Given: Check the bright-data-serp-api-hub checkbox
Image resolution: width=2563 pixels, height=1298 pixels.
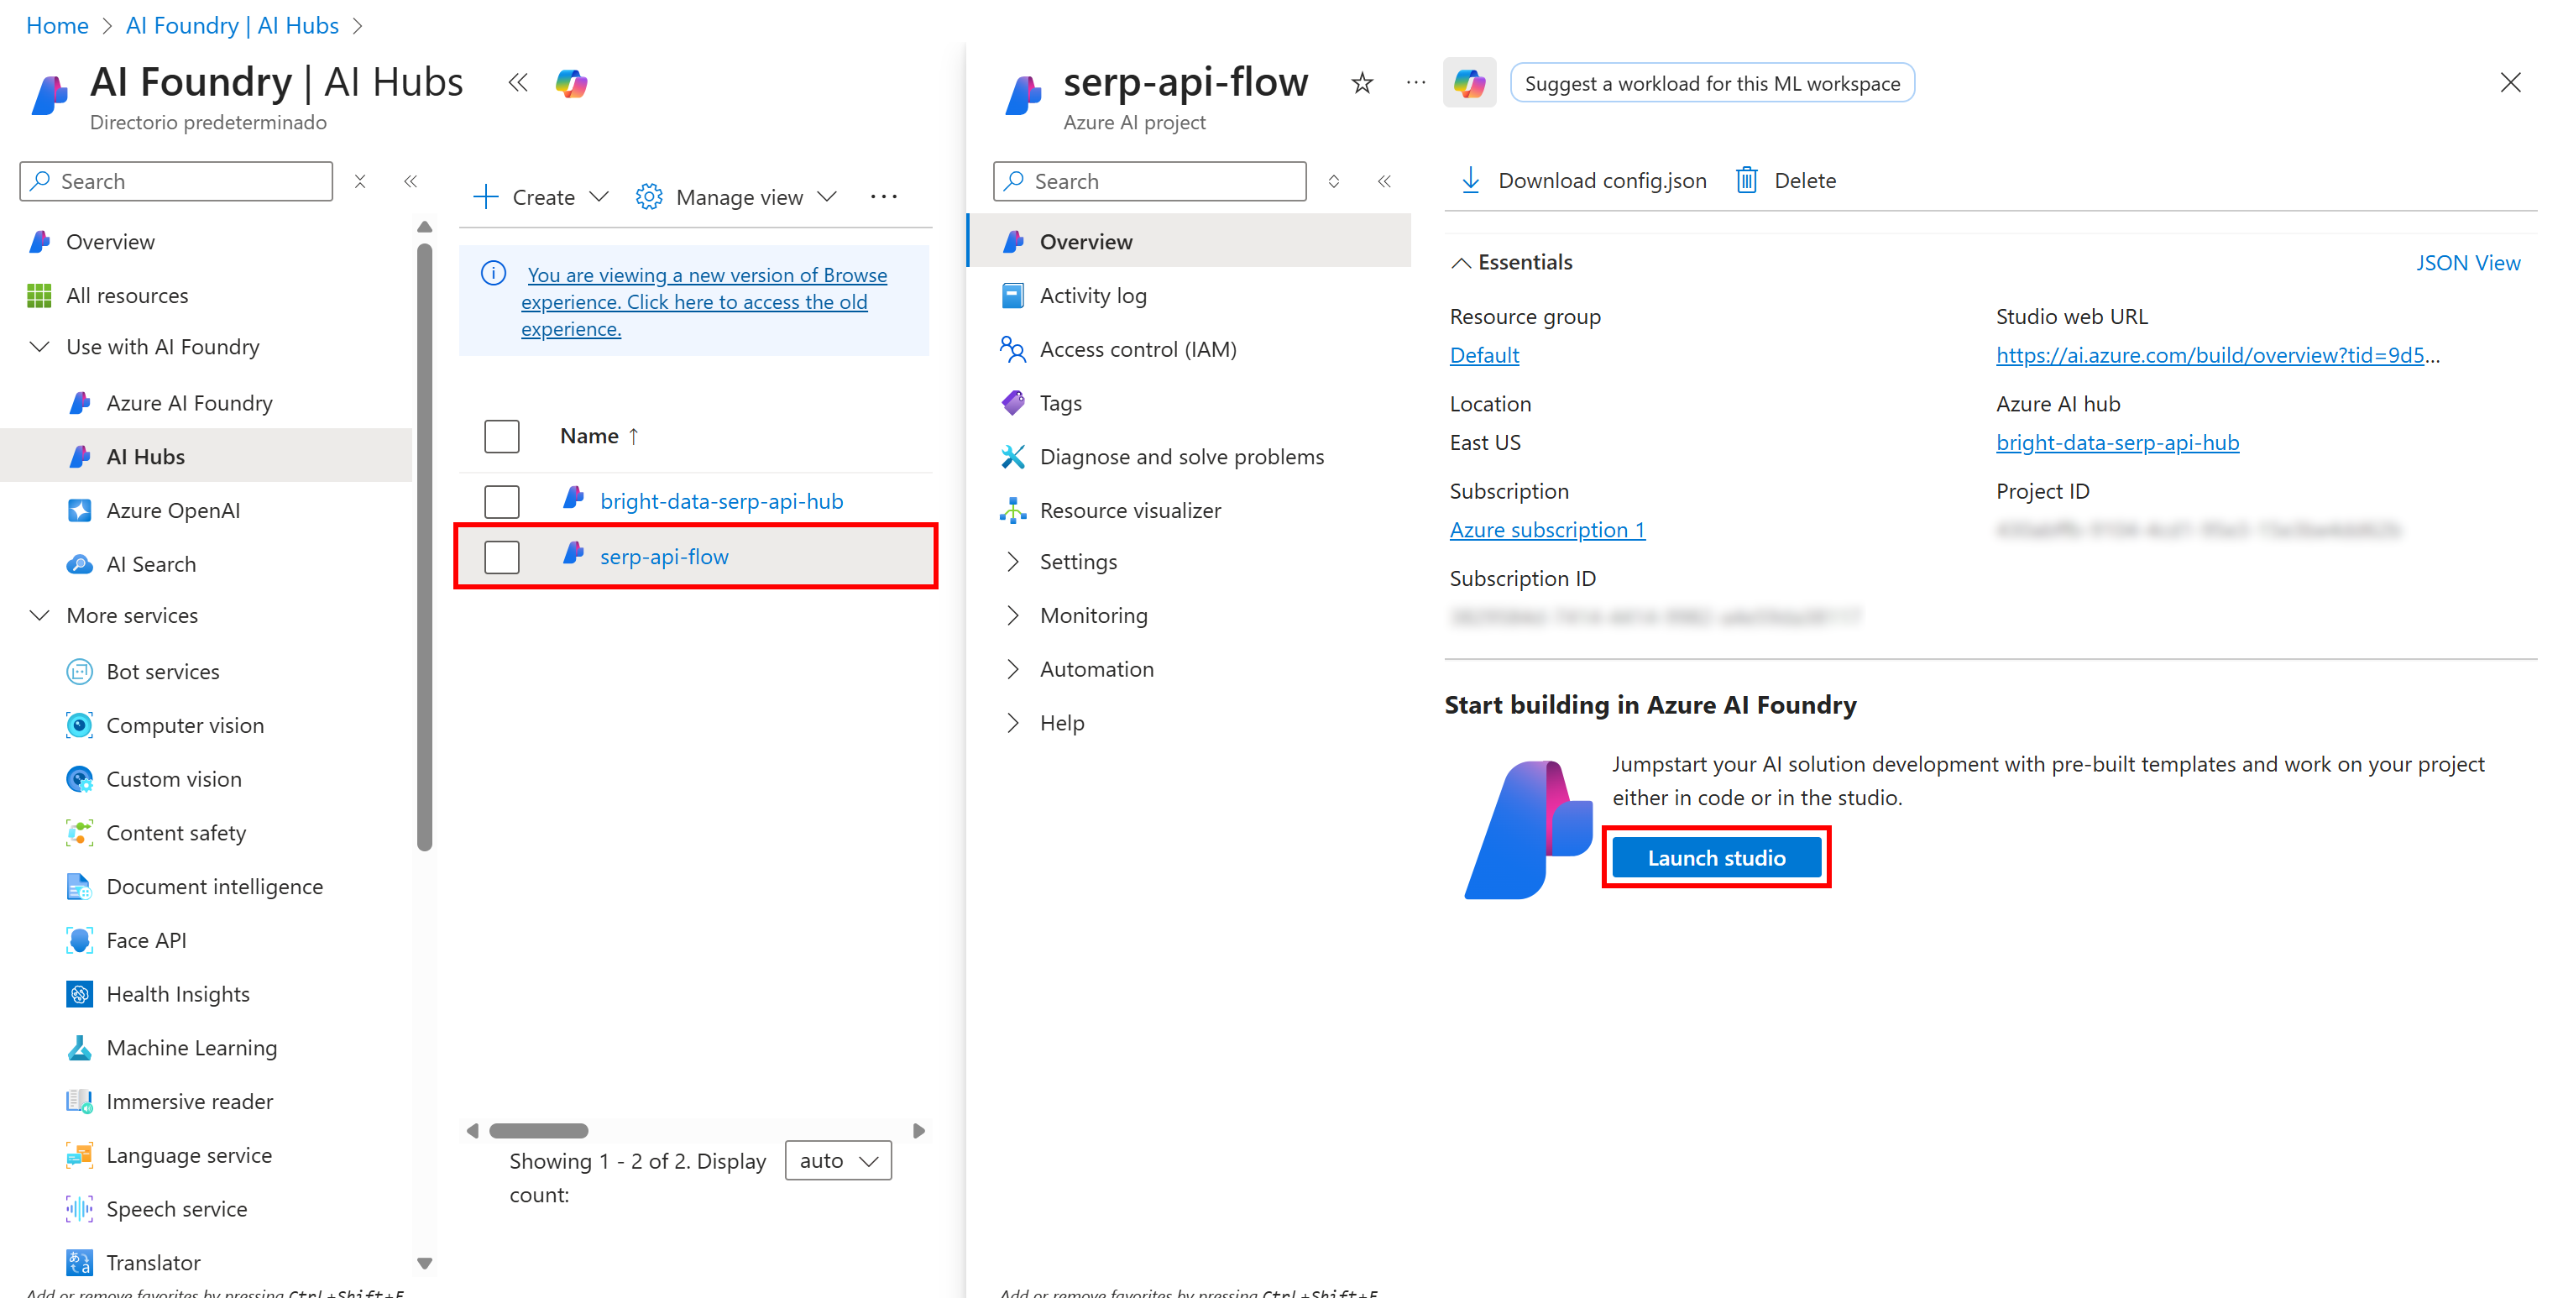Looking at the screenshot, I should click(x=501, y=500).
